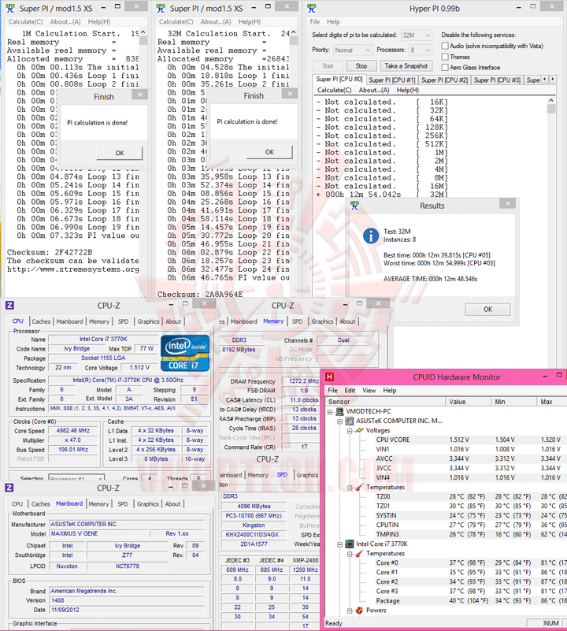Click the Hyper PI title bar icon

[311, 8]
